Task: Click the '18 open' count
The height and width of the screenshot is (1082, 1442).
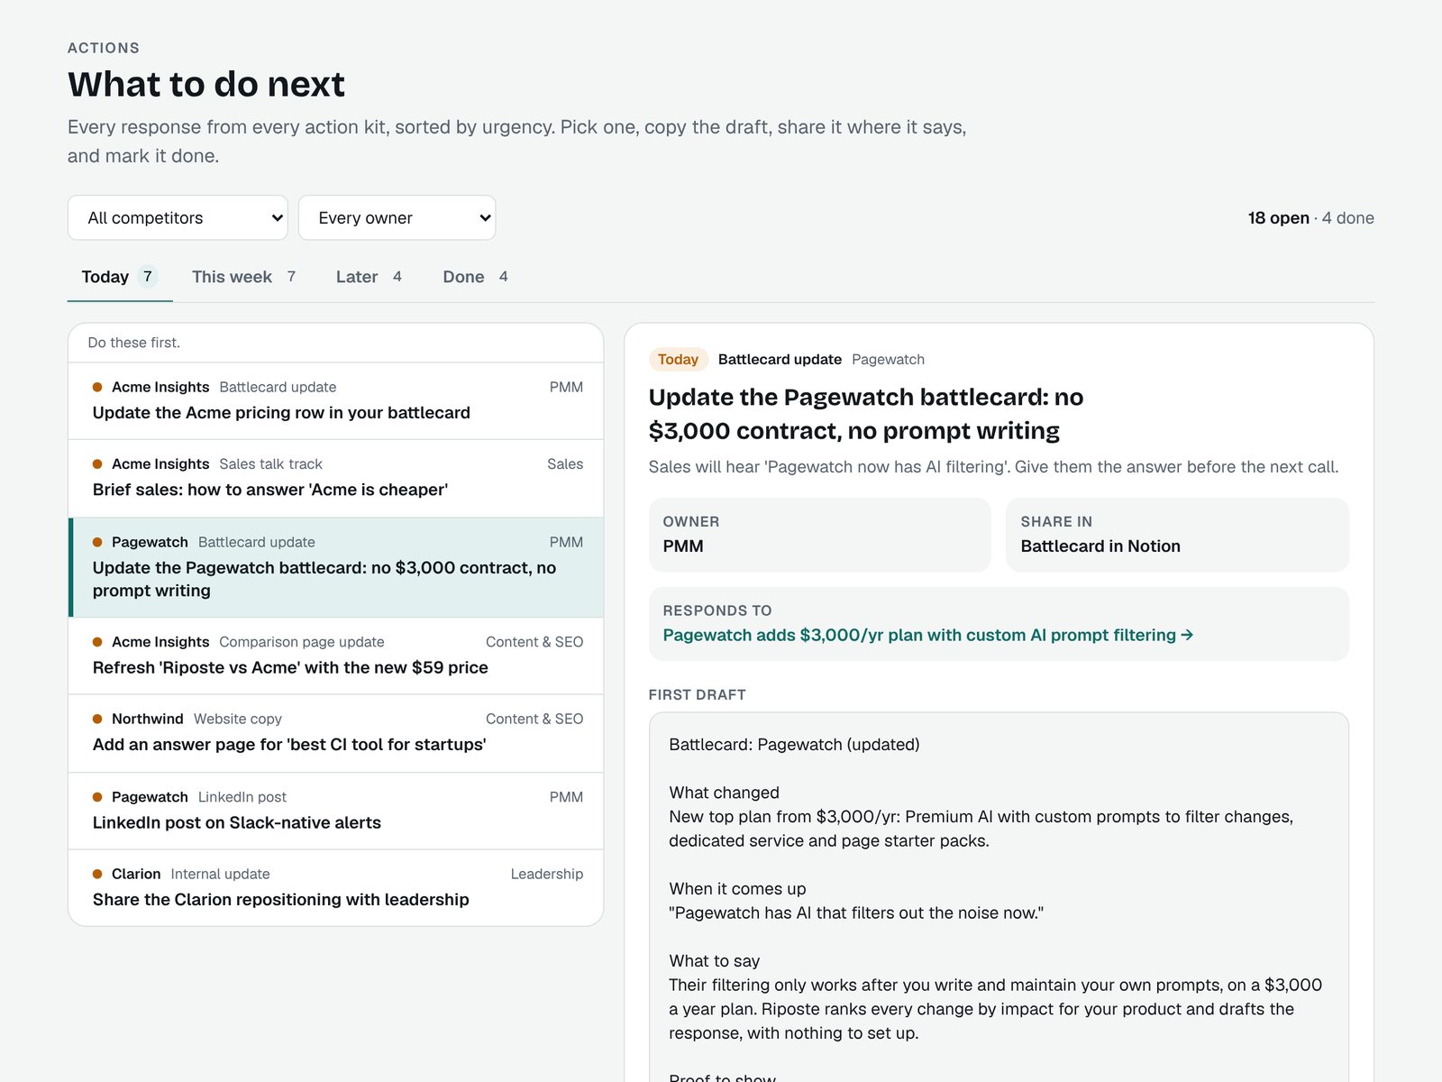Action: (1278, 218)
